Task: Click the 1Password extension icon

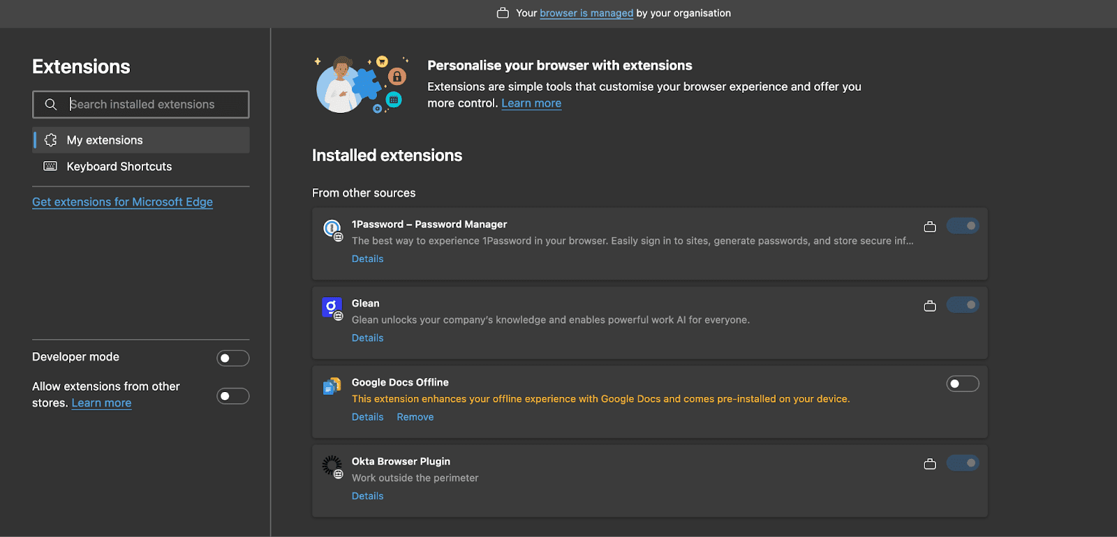Action: (x=332, y=228)
